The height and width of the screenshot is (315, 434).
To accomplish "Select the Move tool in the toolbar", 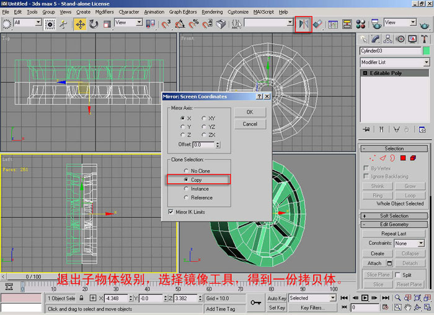I will [x=80, y=24].
